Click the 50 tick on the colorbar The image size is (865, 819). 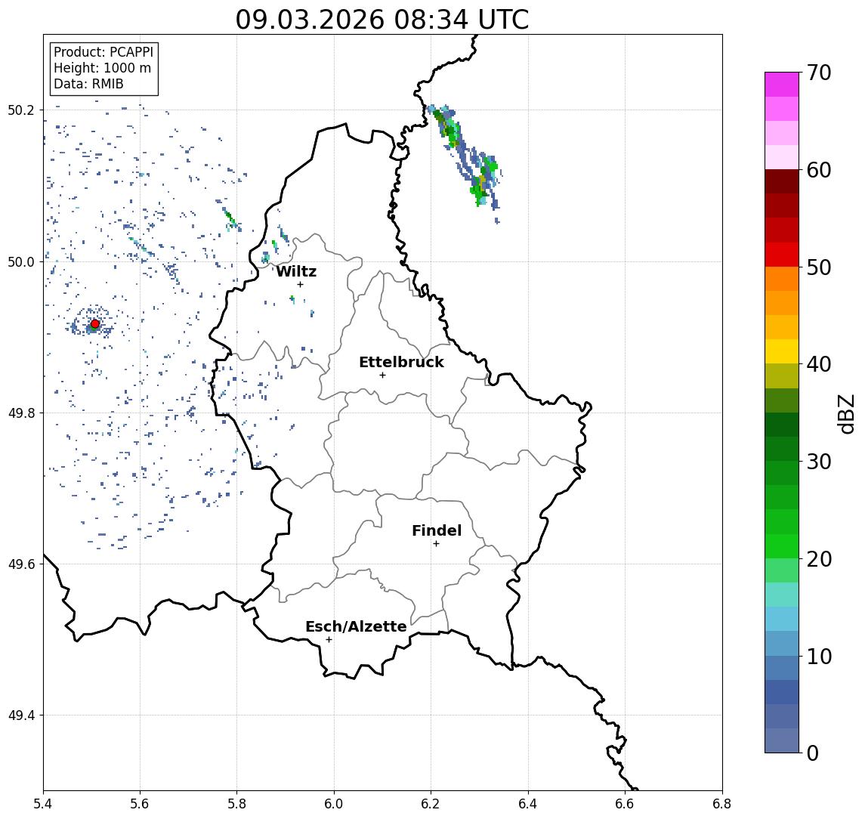tap(819, 267)
